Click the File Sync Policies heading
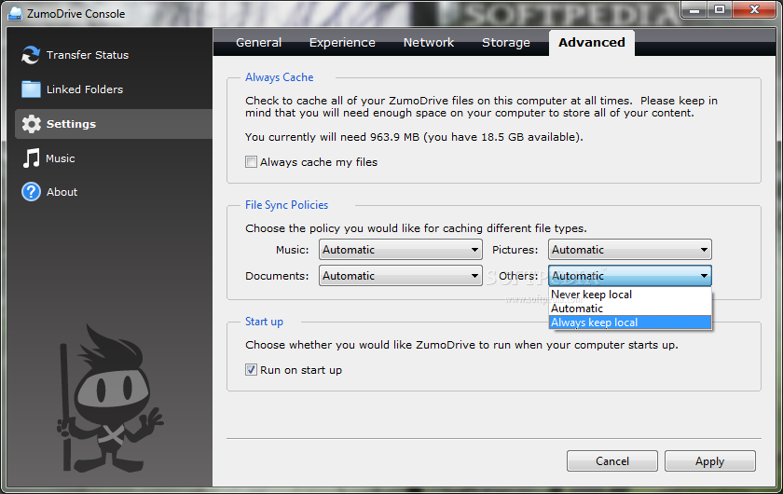 pos(287,205)
